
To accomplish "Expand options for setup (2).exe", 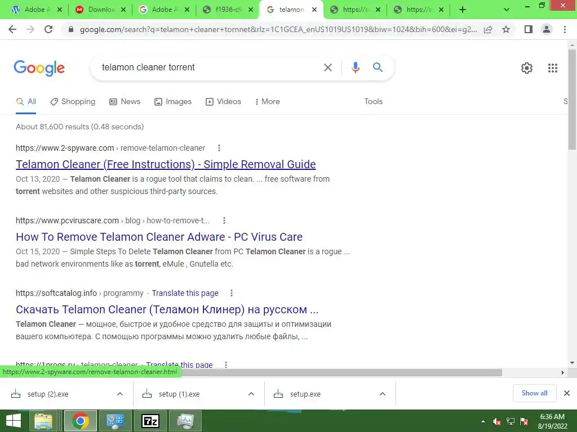I will coord(120,394).
